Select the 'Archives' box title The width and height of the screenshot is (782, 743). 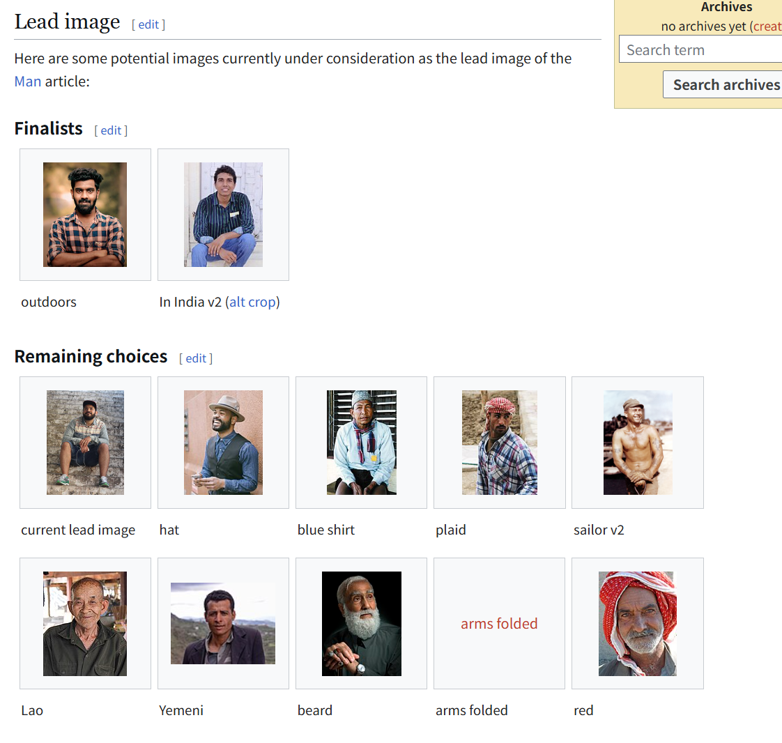click(x=726, y=7)
